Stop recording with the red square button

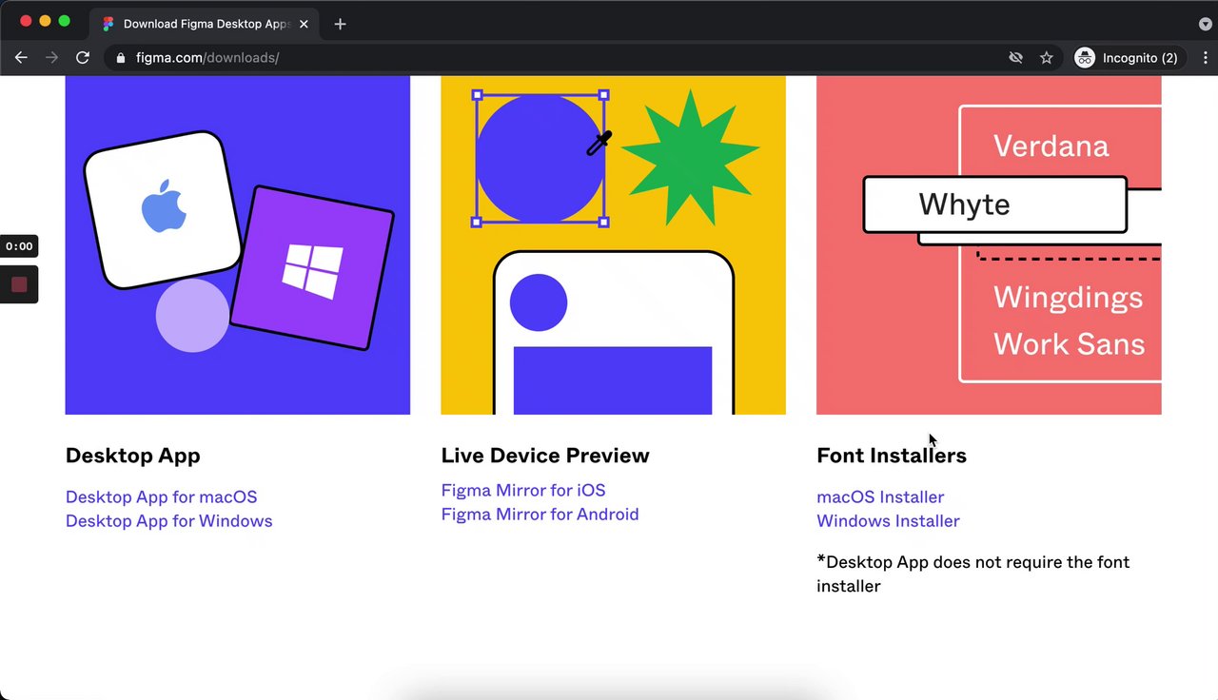click(19, 284)
